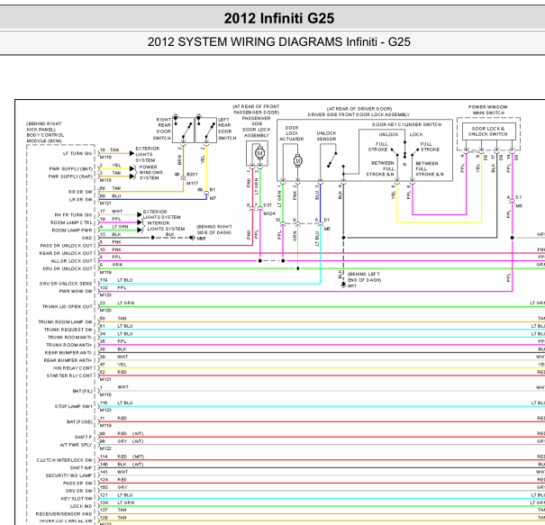Select the 'LR DR SW' label

point(81,199)
